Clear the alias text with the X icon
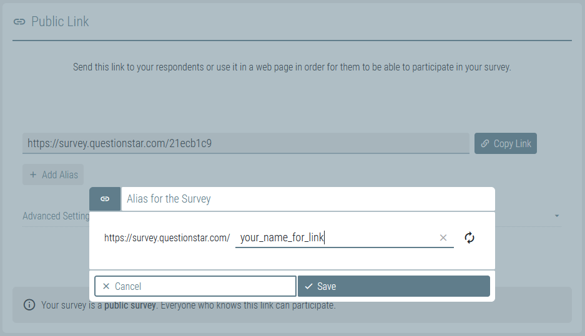 [443, 238]
